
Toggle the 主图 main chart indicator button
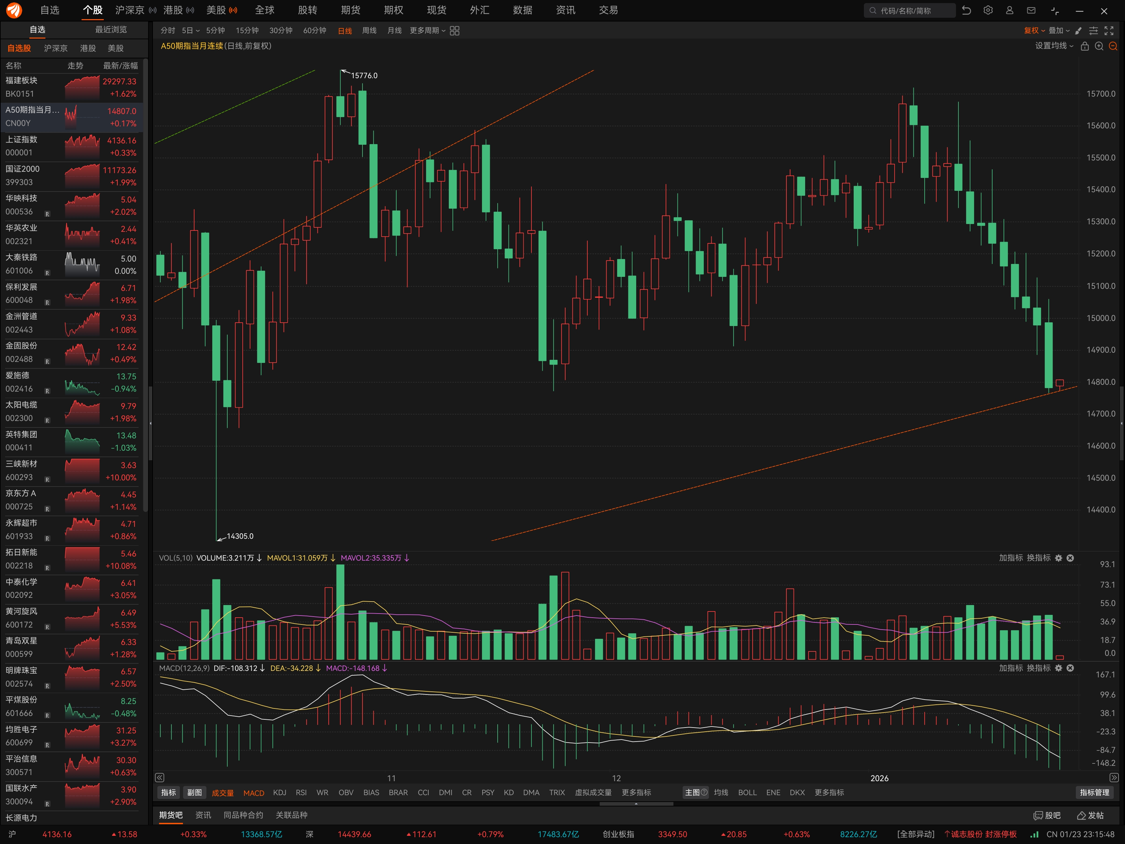(x=695, y=792)
